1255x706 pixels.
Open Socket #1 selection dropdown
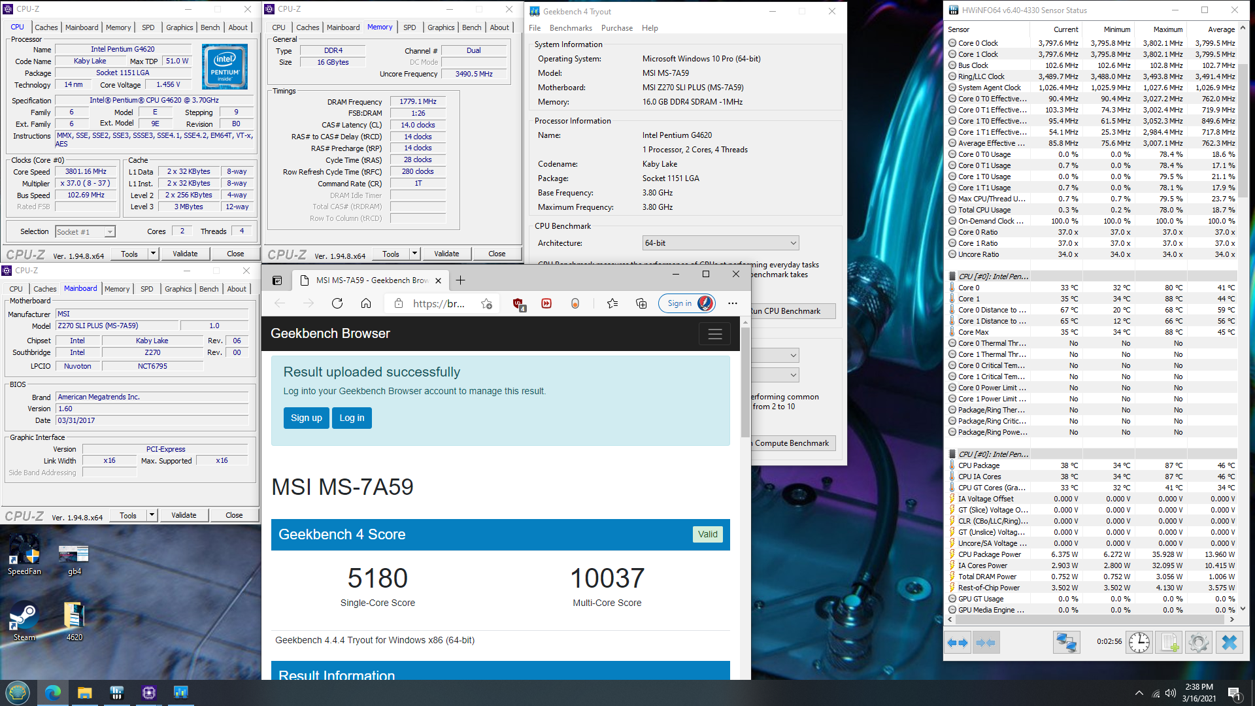coord(85,232)
